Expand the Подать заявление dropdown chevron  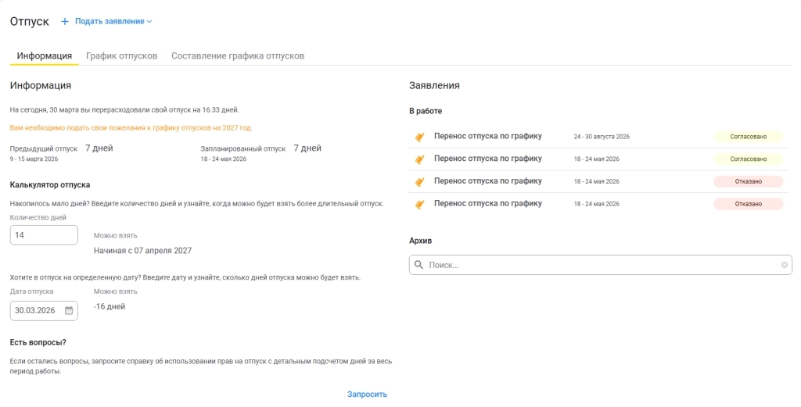coord(149,22)
